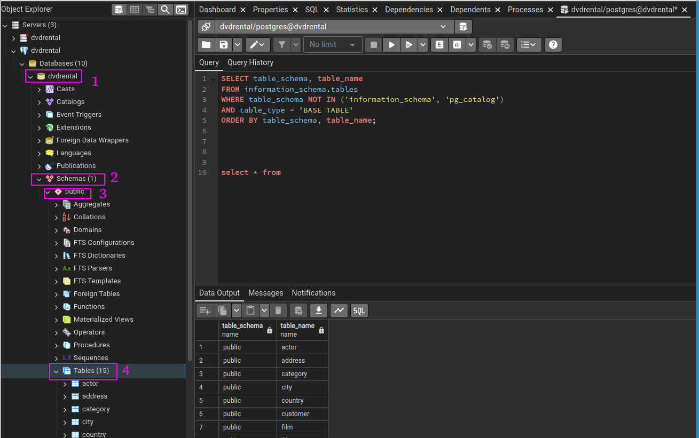The height and width of the screenshot is (438, 699).
Task: Open the Query Tool from Object Explorer toolbar
Action: click(x=119, y=10)
